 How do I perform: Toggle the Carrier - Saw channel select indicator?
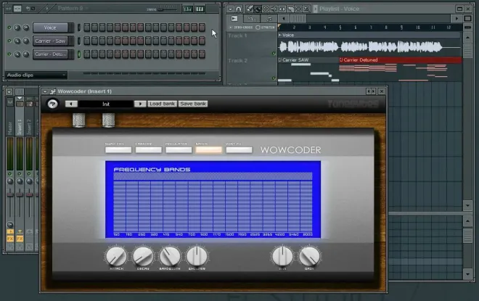tap(79, 41)
